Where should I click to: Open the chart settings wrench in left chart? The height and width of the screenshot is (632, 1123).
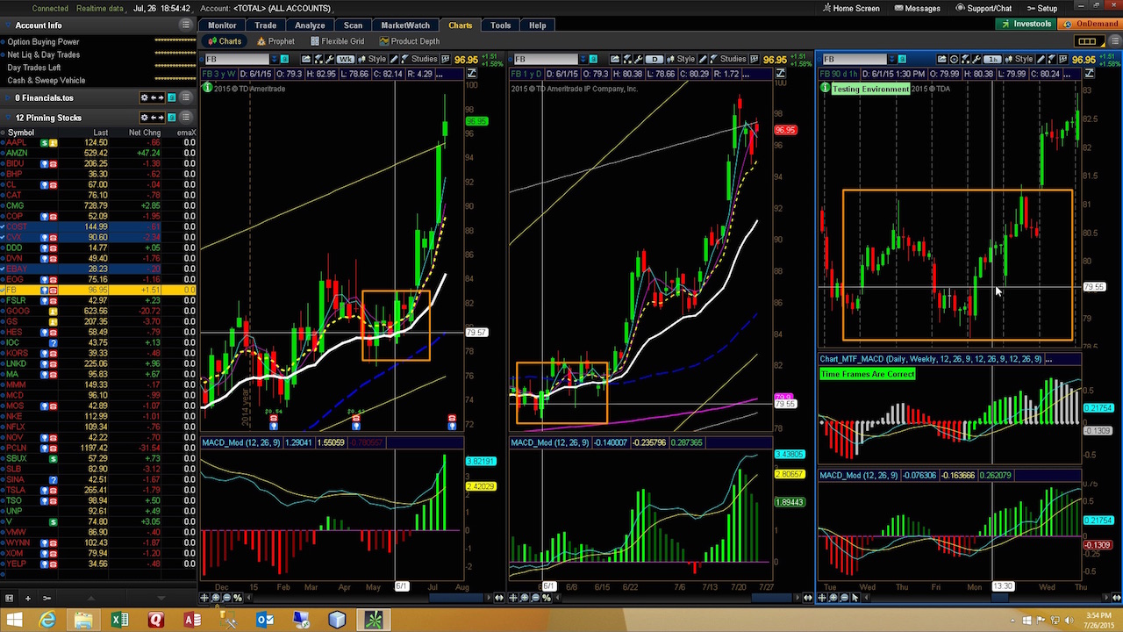[x=330, y=60]
